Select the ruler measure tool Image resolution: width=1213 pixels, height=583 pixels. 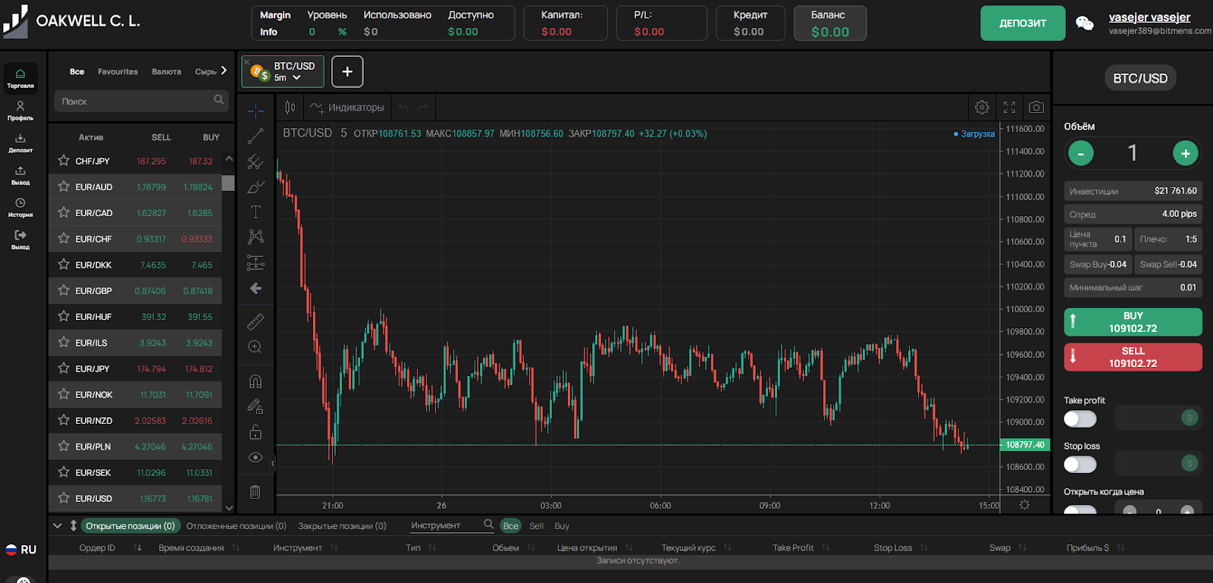pos(255,321)
